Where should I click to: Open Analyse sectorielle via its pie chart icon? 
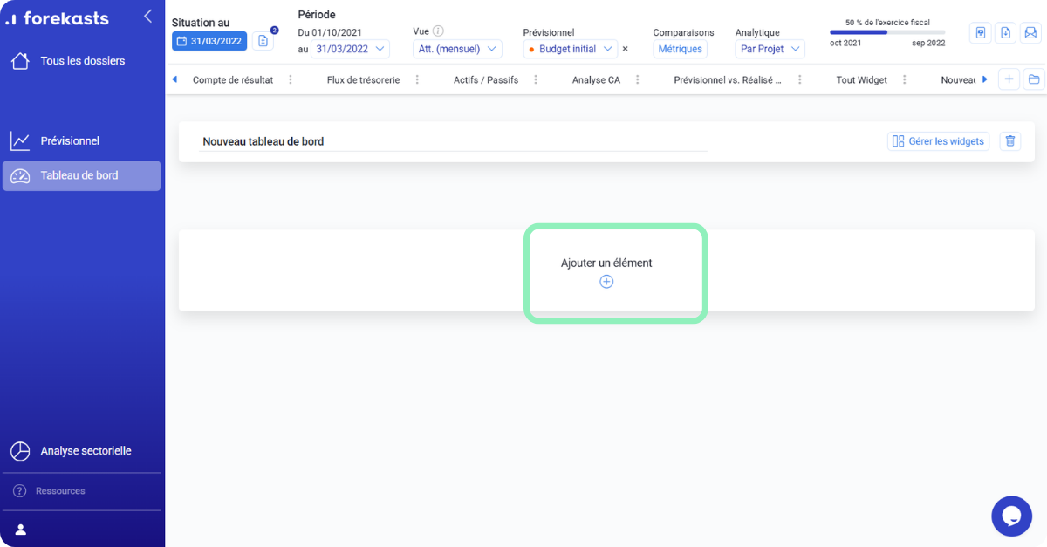(x=19, y=450)
